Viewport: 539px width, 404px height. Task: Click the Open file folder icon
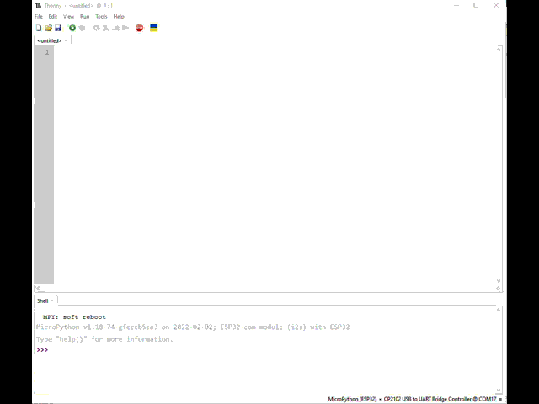(48, 28)
